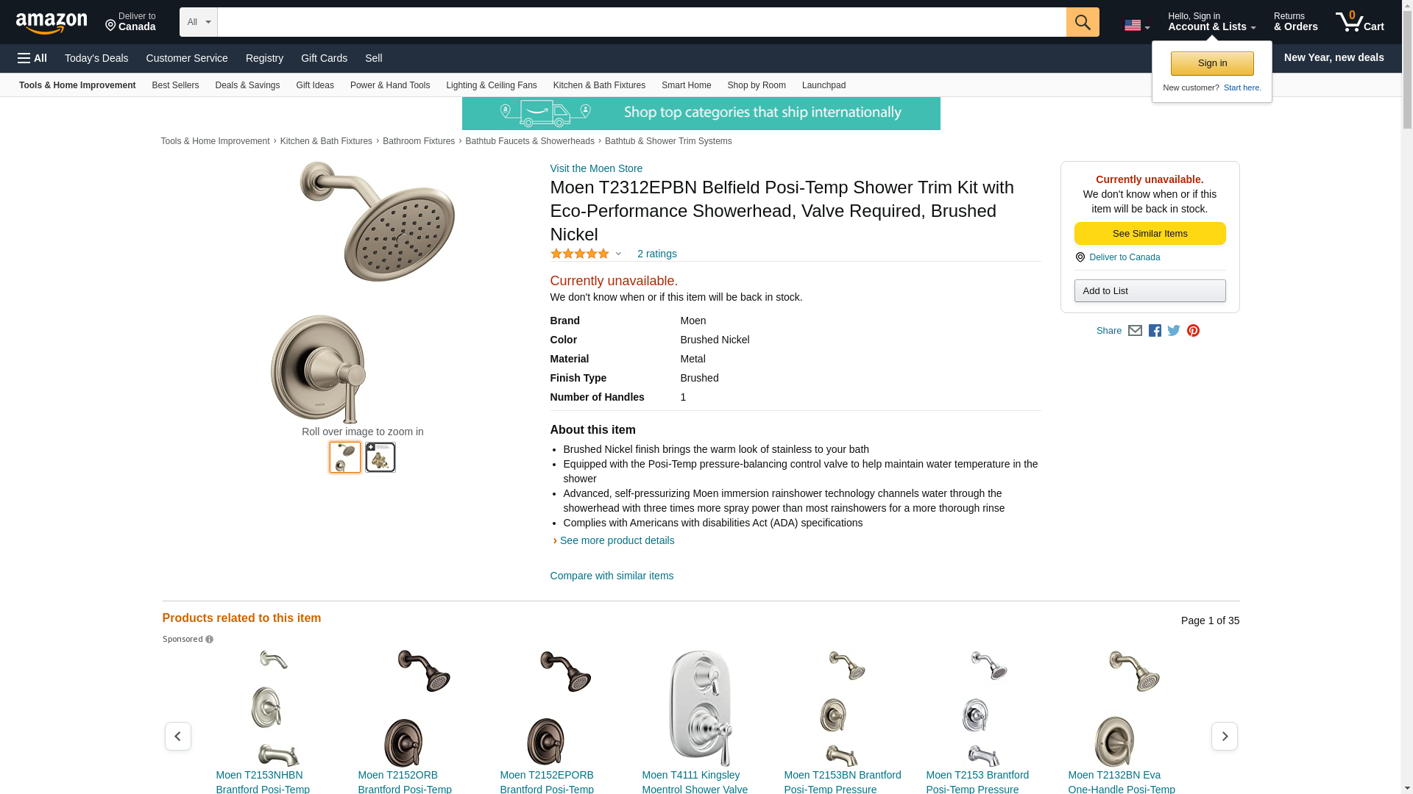Select Best Sellers in subnav
The image size is (1413, 794).
coord(175,85)
